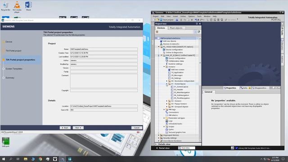Image resolution: width=288 pixels, height=162 pixels.
Task: Switch to Portal view in TIA Portal
Action: (x=163, y=148)
